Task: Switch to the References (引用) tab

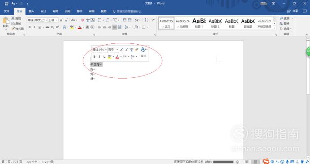Action: click(68, 11)
